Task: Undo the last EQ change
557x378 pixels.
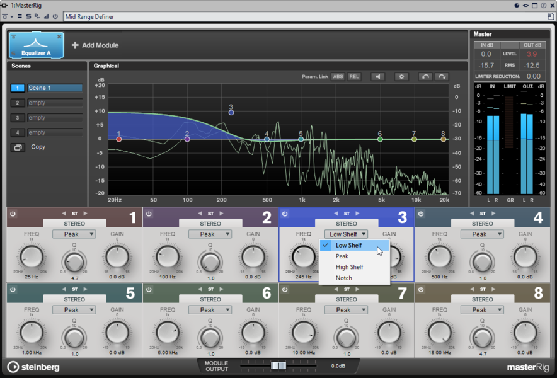Action: pos(425,77)
